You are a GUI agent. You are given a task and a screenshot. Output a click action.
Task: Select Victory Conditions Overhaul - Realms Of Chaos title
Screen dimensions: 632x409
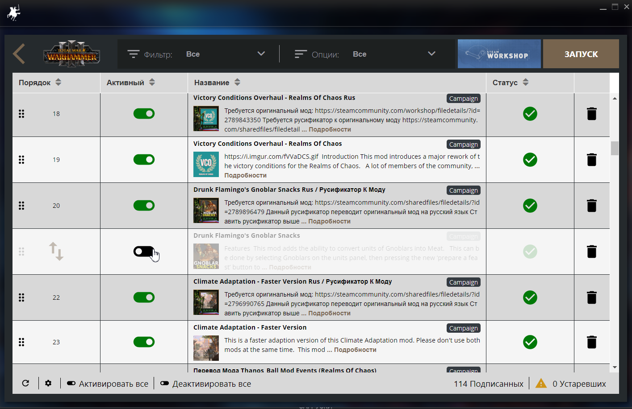[x=268, y=144]
